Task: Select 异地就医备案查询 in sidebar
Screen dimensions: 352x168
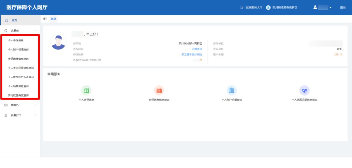Action: [18, 95]
